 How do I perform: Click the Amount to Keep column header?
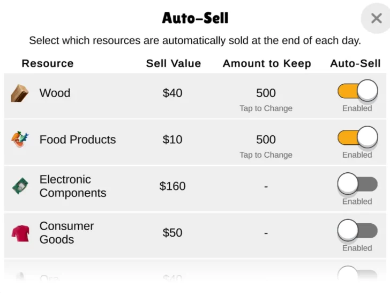click(x=267, y=63)
